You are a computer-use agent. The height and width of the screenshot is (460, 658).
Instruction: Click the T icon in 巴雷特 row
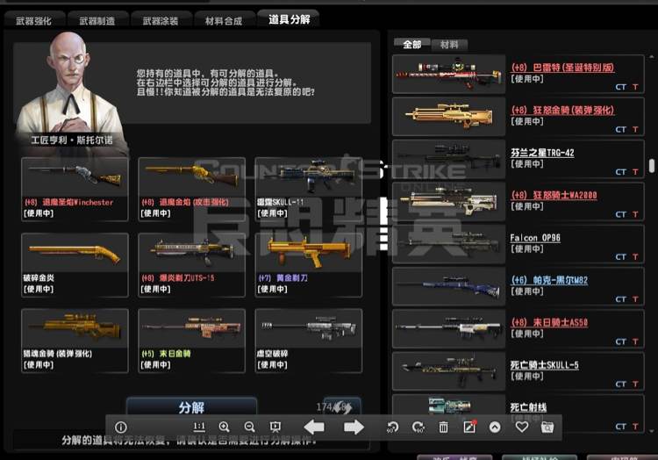click(635, 87)
